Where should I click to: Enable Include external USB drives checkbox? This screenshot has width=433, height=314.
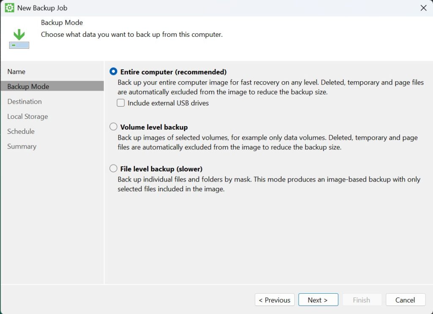tap(121, 103)
